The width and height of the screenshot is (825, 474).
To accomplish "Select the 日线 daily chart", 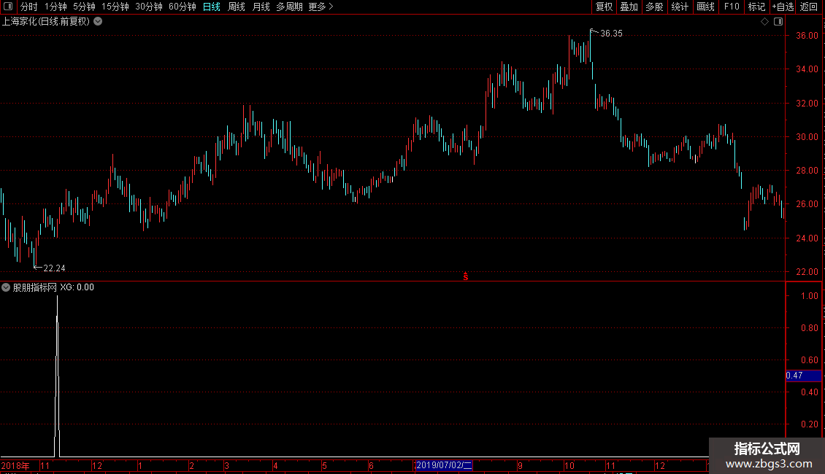I will pos(212,7).
